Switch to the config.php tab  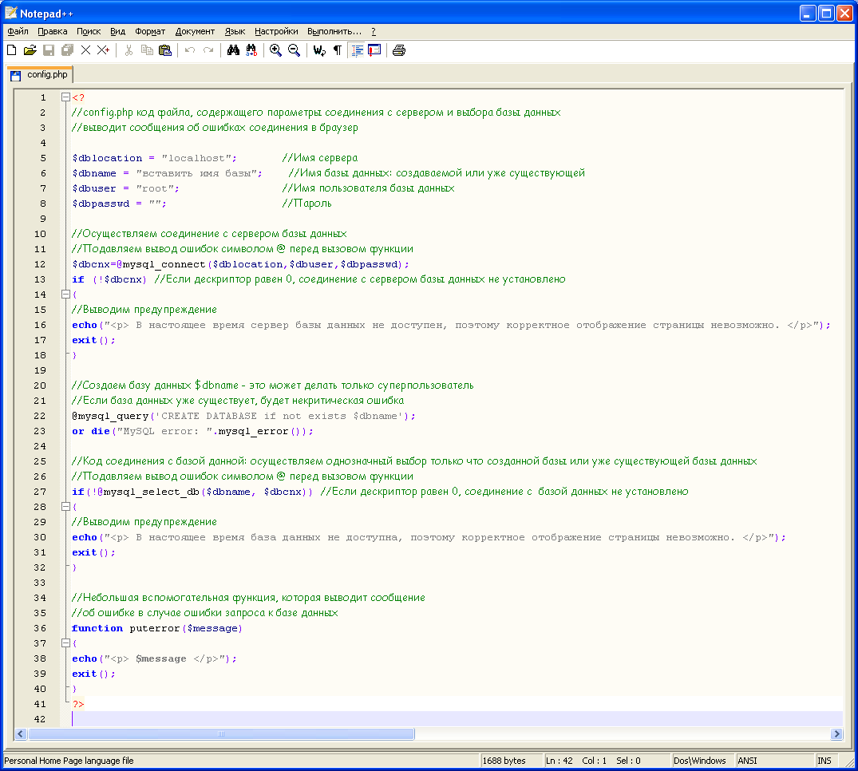[x=47, y=74]
